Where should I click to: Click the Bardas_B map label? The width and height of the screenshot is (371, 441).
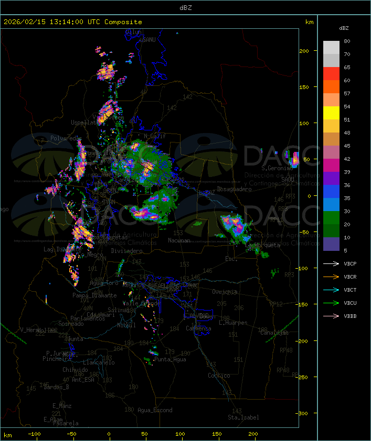coord(56,387)
